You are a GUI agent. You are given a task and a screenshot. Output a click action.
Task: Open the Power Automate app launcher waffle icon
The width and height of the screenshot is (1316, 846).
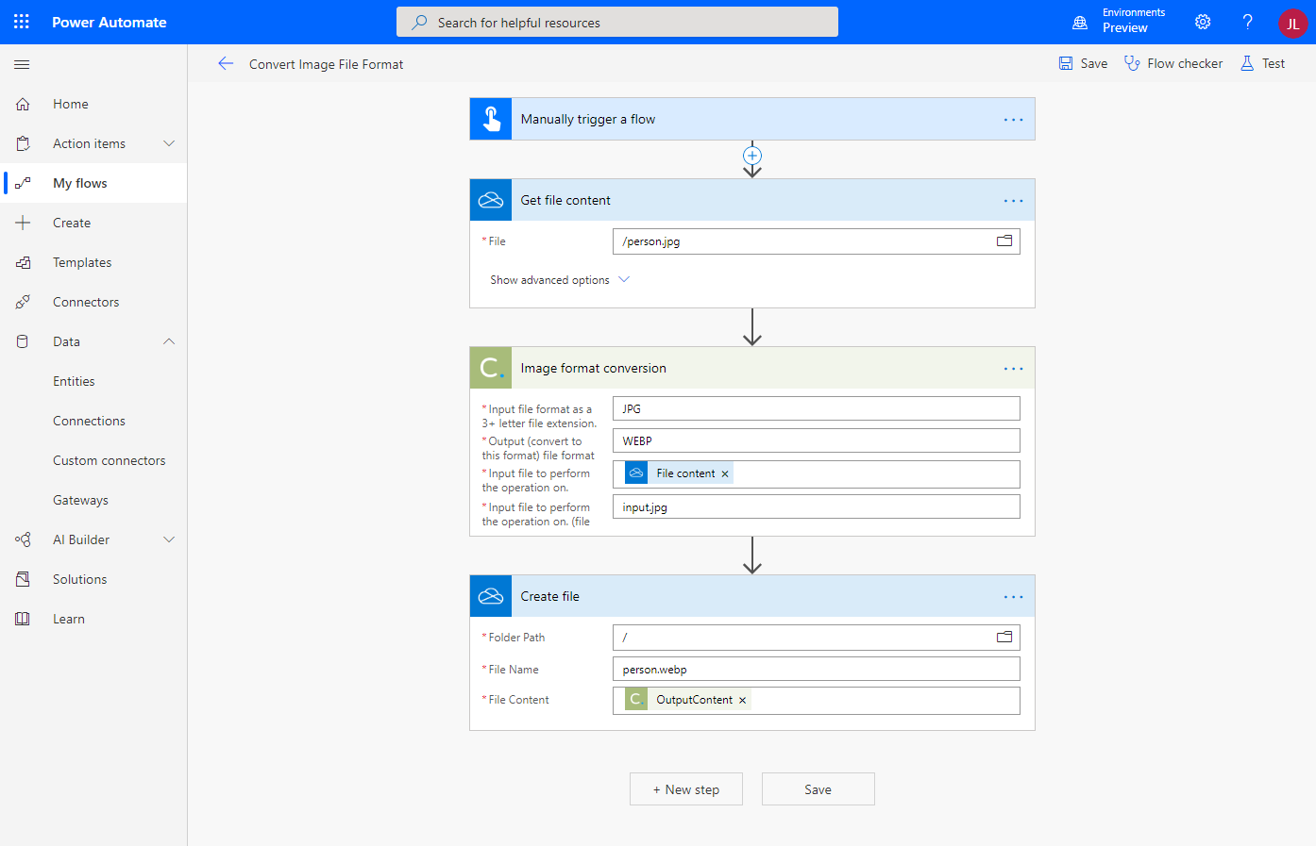tap(21, 22)
